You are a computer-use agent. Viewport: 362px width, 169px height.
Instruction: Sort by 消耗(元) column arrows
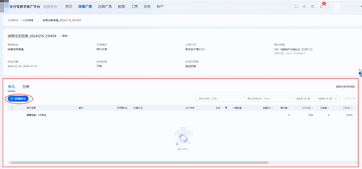(x=273, y=108)
